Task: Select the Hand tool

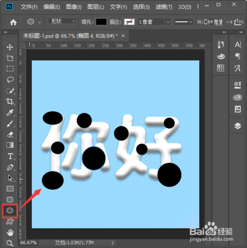Action: point(10,232)
